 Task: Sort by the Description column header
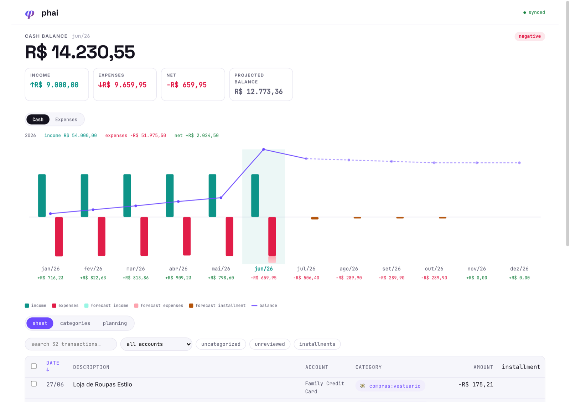[91, 367]
